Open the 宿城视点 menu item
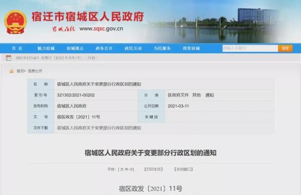Image resolution: width=301 pixels, height=195 pixels. [75, 48]
